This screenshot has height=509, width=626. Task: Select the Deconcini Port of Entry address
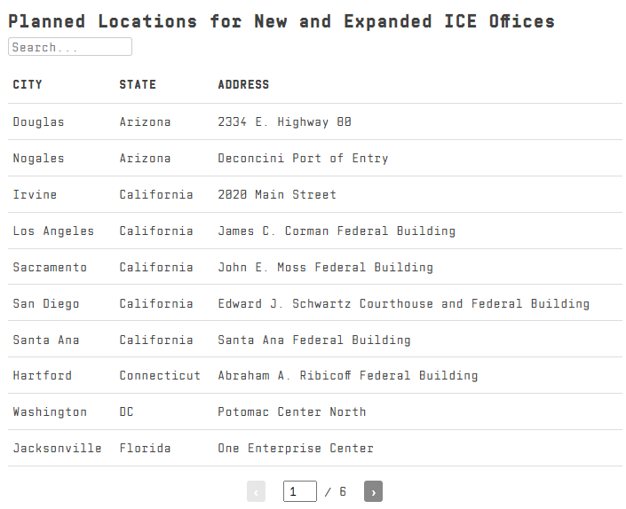pos(303,159)
